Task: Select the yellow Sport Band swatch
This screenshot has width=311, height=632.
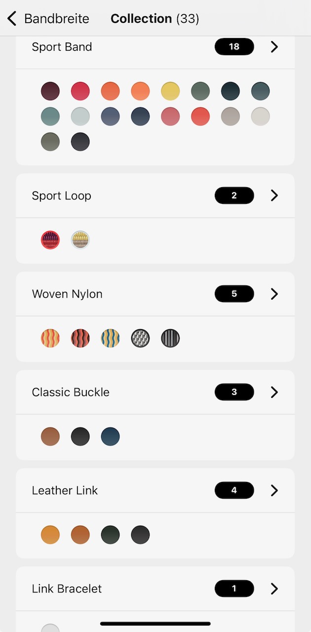Action: (170, 91)
